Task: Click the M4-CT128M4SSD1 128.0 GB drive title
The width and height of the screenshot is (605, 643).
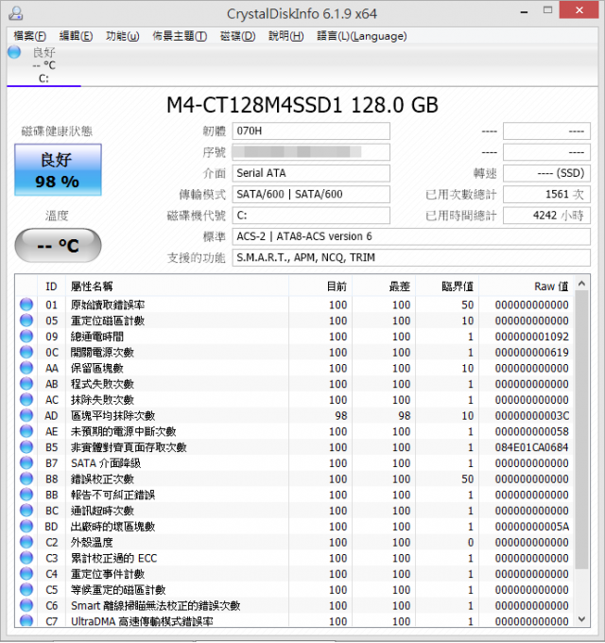Action: [302, 105]
